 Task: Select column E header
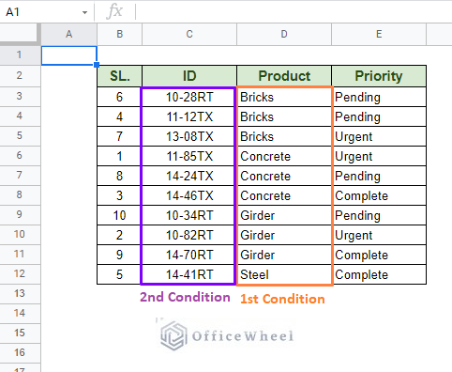[379, 34]
